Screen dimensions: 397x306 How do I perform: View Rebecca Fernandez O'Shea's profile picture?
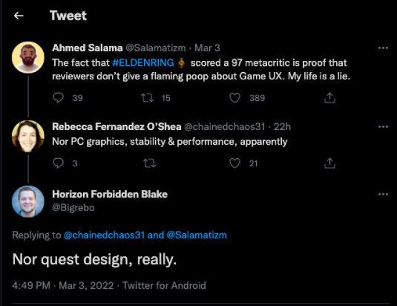(x=28, y=136)
